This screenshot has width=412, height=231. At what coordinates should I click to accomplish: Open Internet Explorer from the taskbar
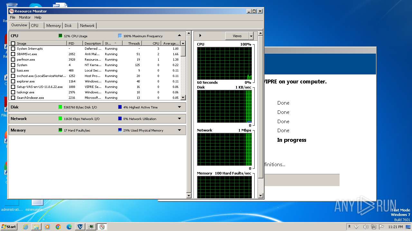click(x=25, y=227)
